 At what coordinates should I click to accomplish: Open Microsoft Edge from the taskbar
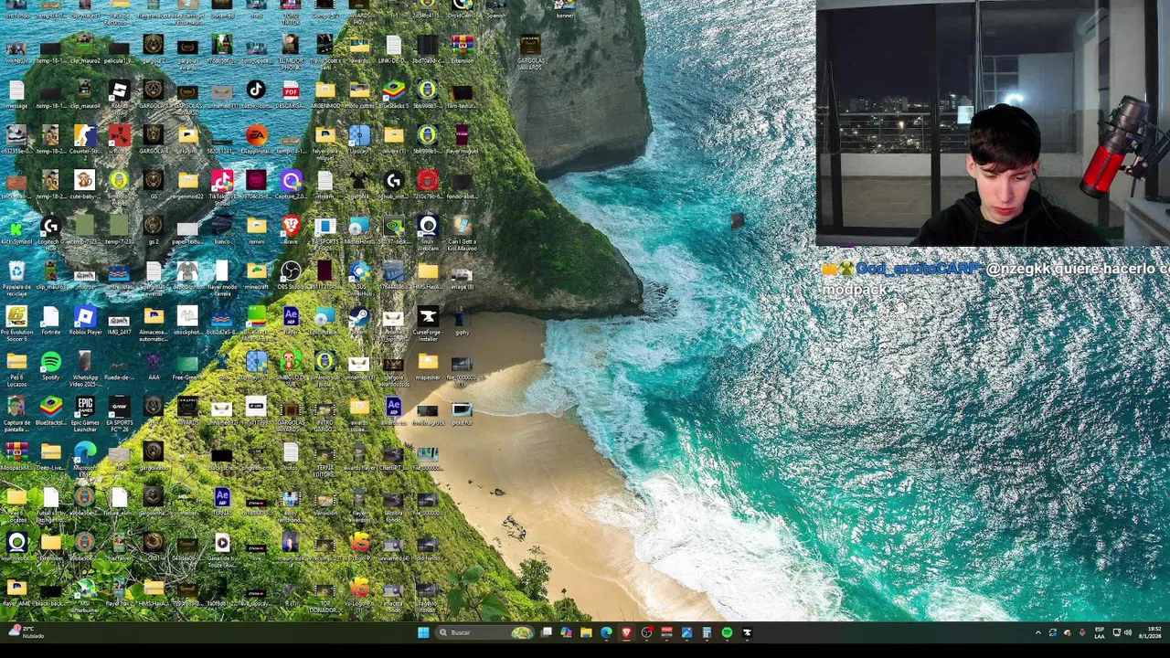pyautogui.click(x=606, y=632)
